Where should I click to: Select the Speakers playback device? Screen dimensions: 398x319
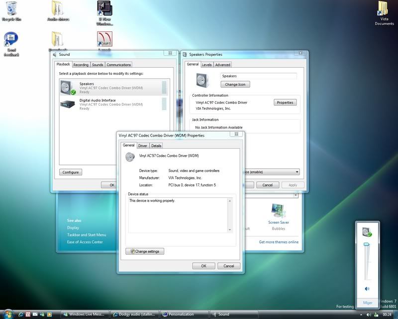point(114,88)
